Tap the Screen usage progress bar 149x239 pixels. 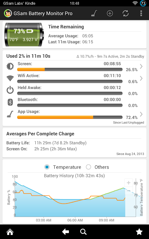tap(70, 70)
